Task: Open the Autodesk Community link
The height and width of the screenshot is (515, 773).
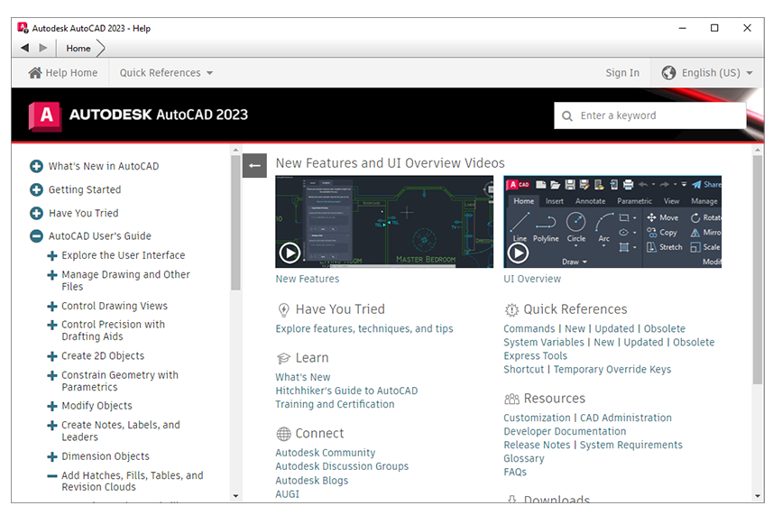Action: click(x=326, y=453)
